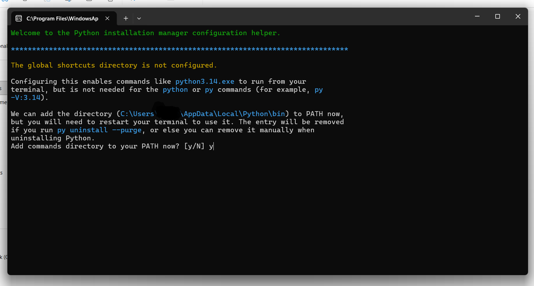Click the blue asterisk separator line
This screenshot has height=286, width=534.
[x=179, y=49]
